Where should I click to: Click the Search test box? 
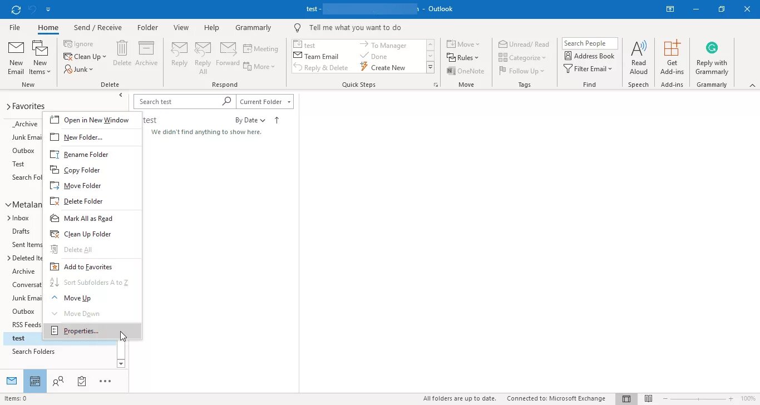(x=177, y=102)
